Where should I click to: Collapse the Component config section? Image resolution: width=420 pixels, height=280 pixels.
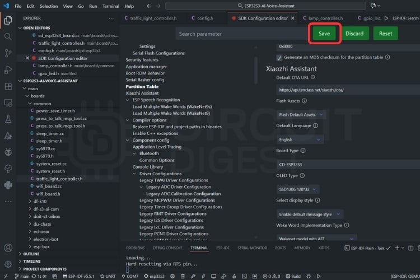click(x=128, y=140)
